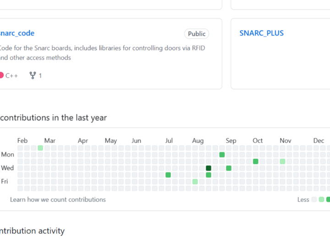Click the fork count number on snarc_code

click(40, 75)
